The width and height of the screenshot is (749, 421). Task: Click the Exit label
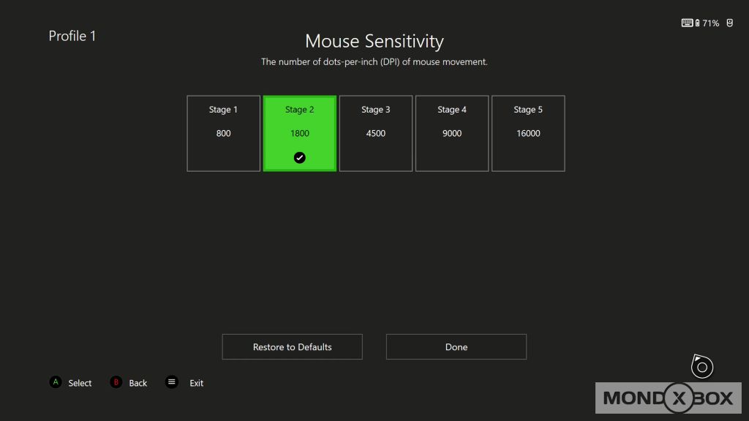click(x=197, y=383)
